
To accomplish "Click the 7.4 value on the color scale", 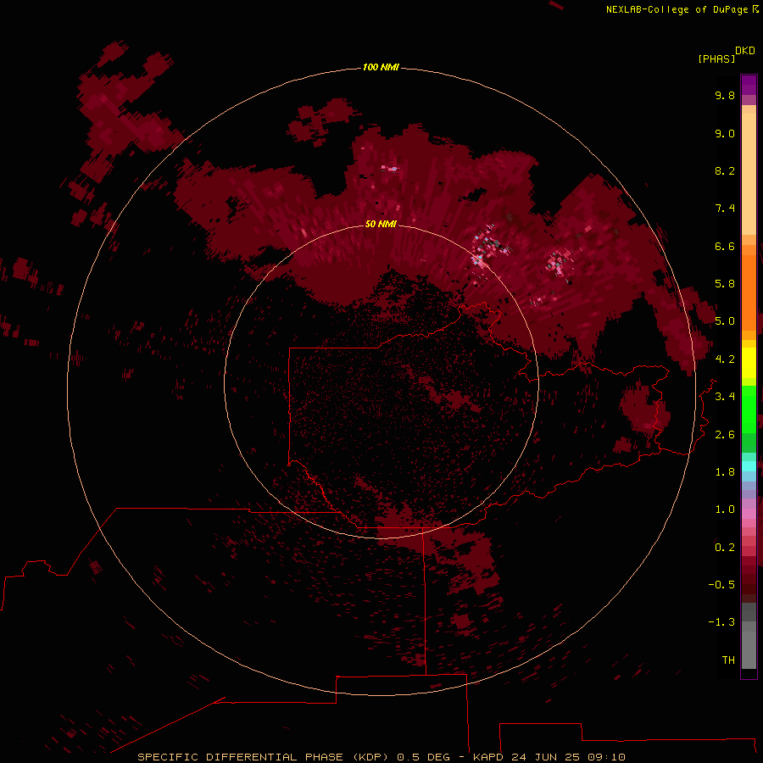I will click(725, 209).
